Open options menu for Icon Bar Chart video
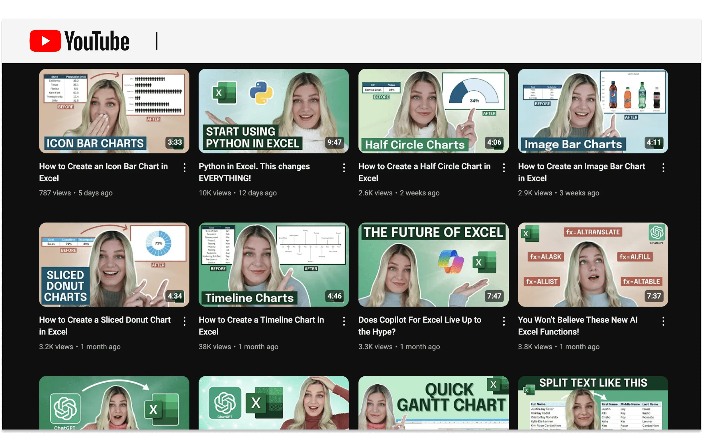 185,168
